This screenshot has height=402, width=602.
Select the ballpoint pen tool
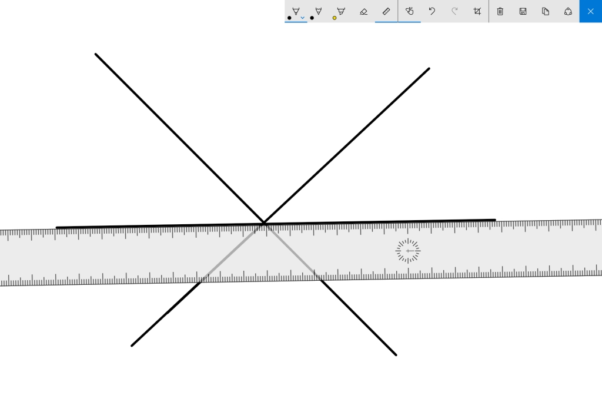point(296,11)
